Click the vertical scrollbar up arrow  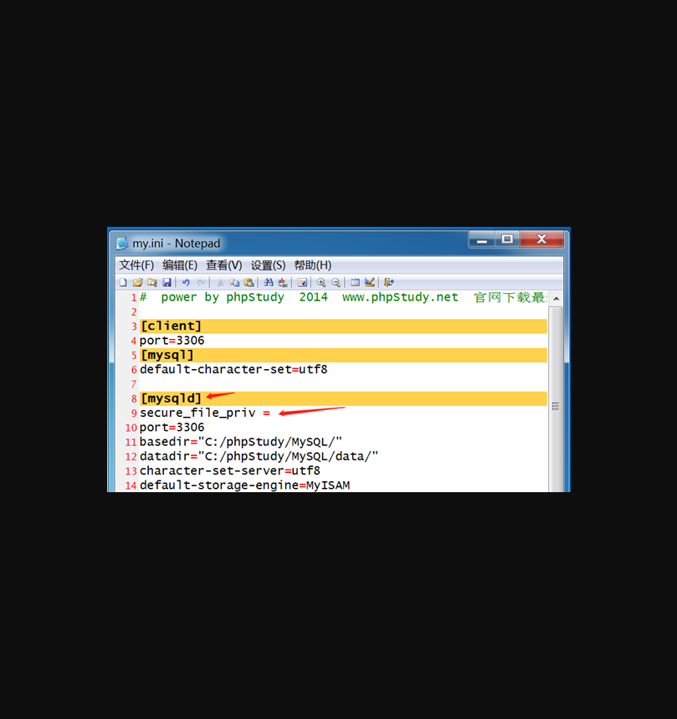point(556,298)
